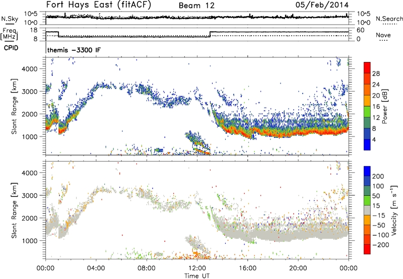This screenshot has width=403, height=279.
Task: Click the "28" label on Power color bar
Action: (x=376, y=74)
